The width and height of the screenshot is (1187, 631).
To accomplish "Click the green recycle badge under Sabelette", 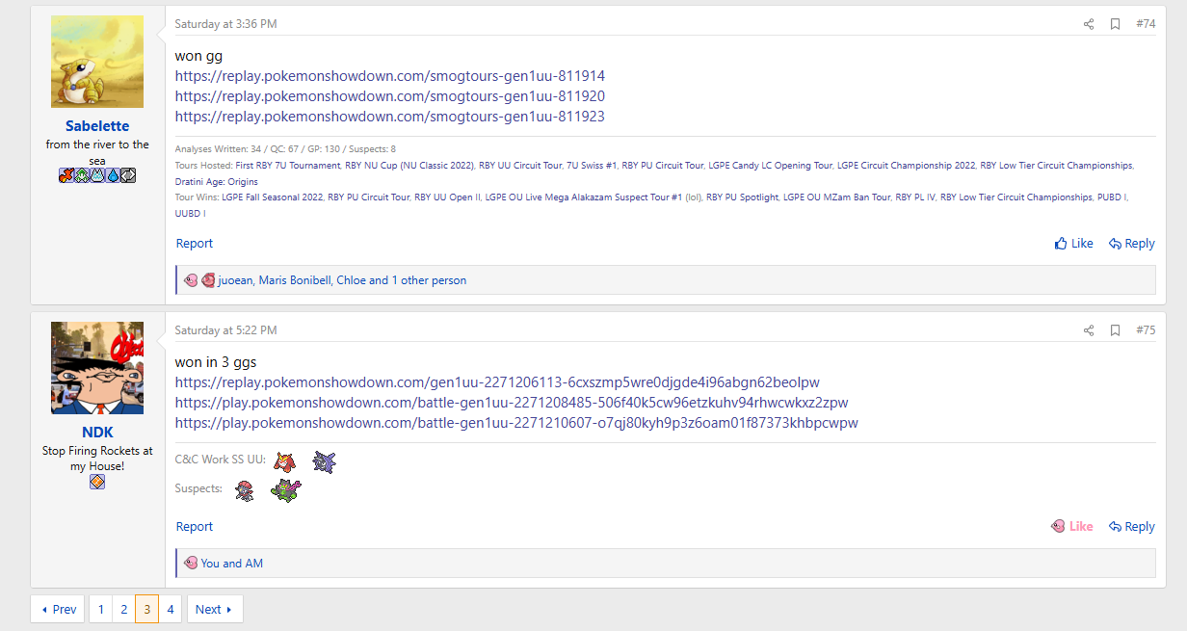I will click(81, 175).
